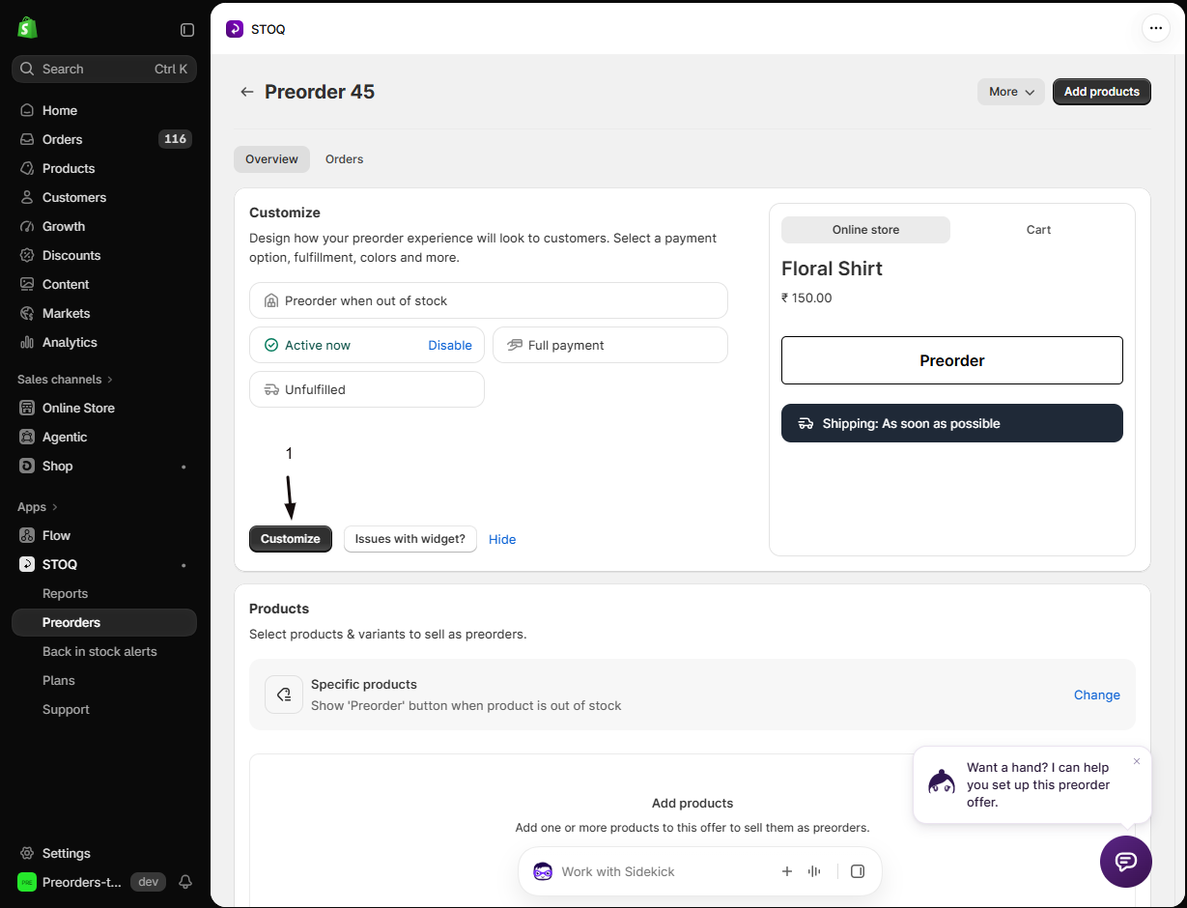Open the three-dot menu top right
Viewport: 1187px width, 908px height.
[1156, 28]
